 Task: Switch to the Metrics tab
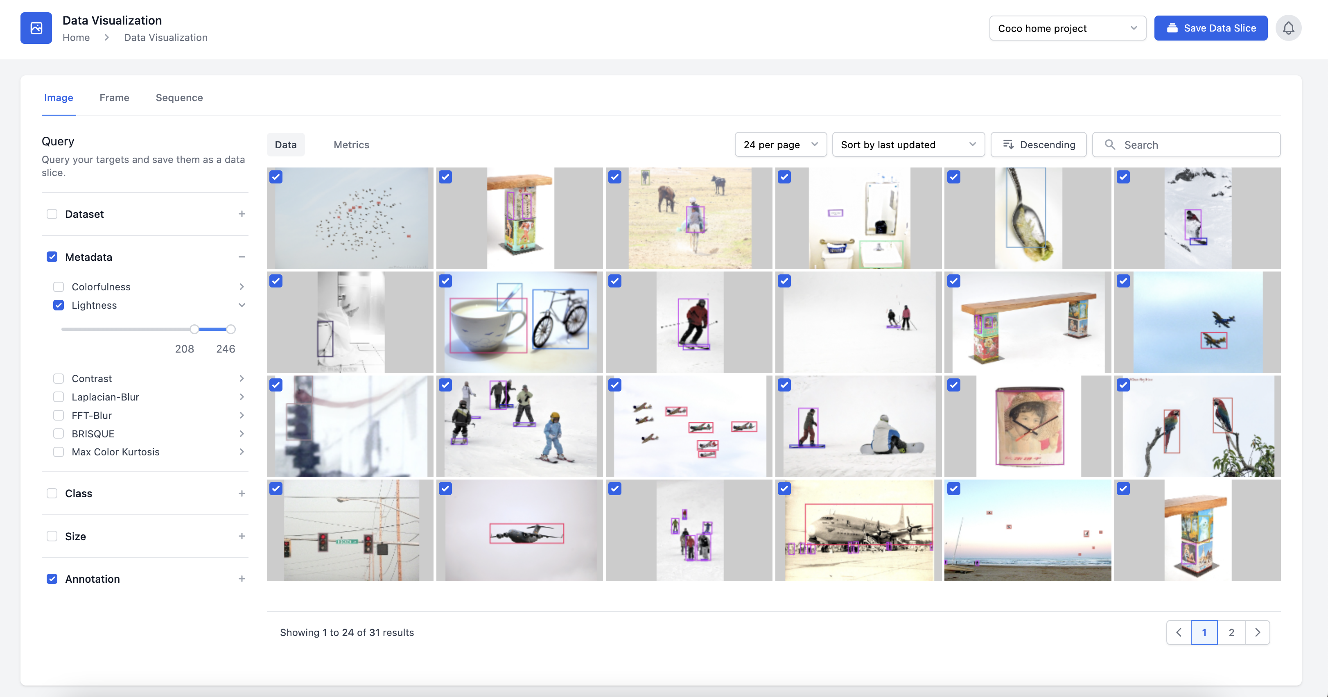(x=351, y=145)
